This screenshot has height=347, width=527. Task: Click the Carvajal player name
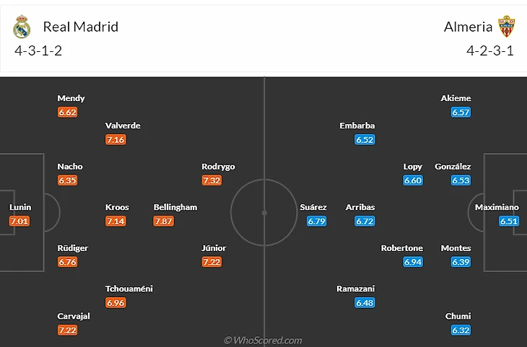[x=75, y=316]
